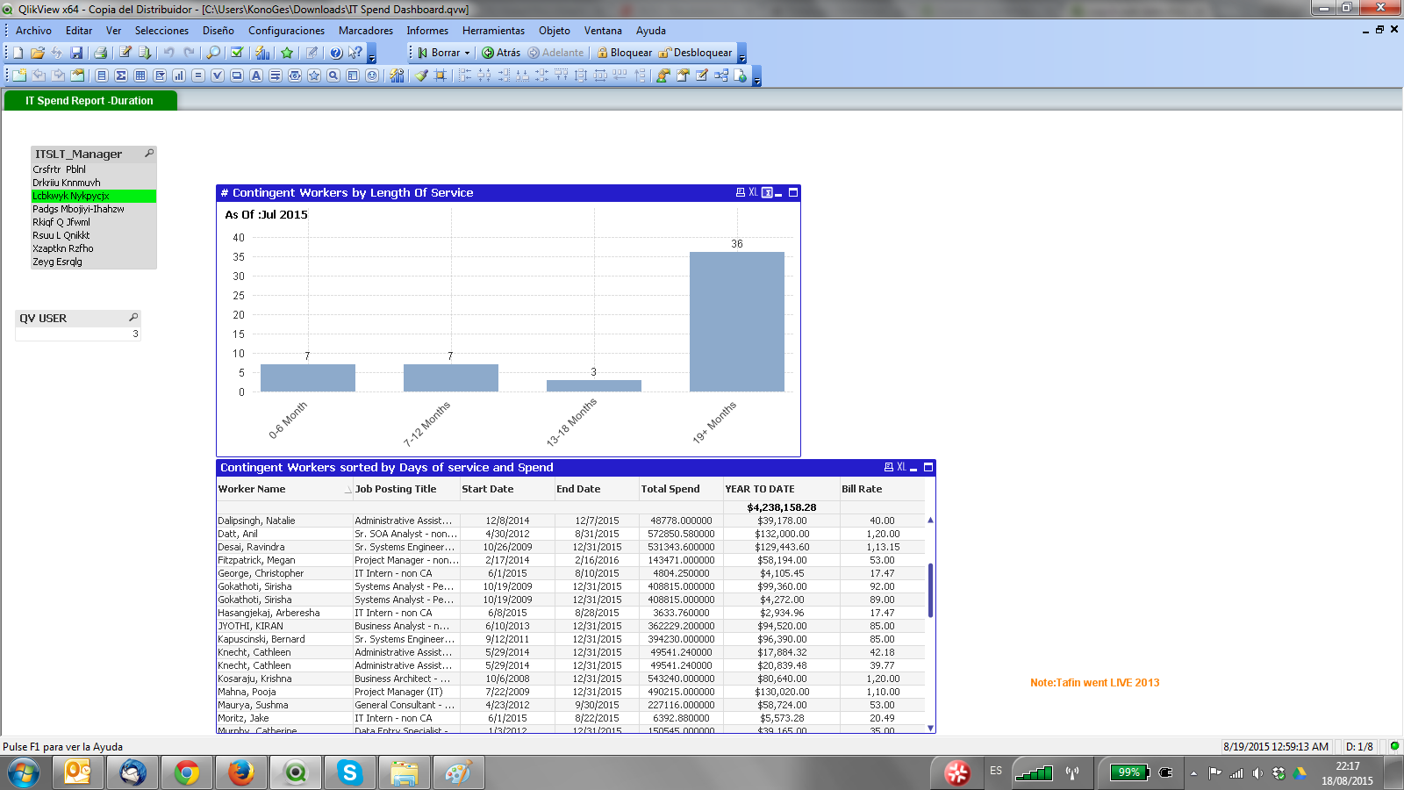Create a new document with the New icon
Screen dimensions: 1404x790
coord(18,53)
